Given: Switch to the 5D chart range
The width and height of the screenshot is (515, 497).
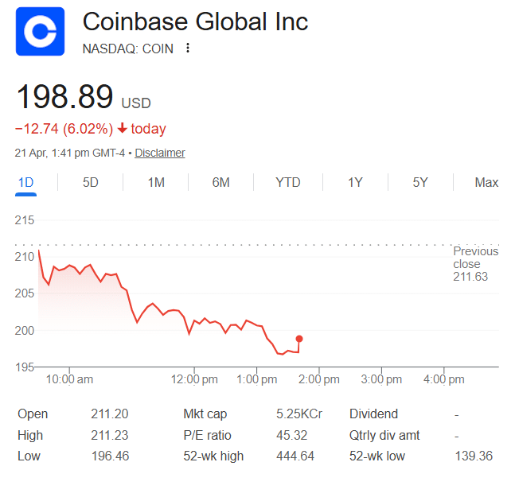Looking at the screenshot, I should 91,182.
